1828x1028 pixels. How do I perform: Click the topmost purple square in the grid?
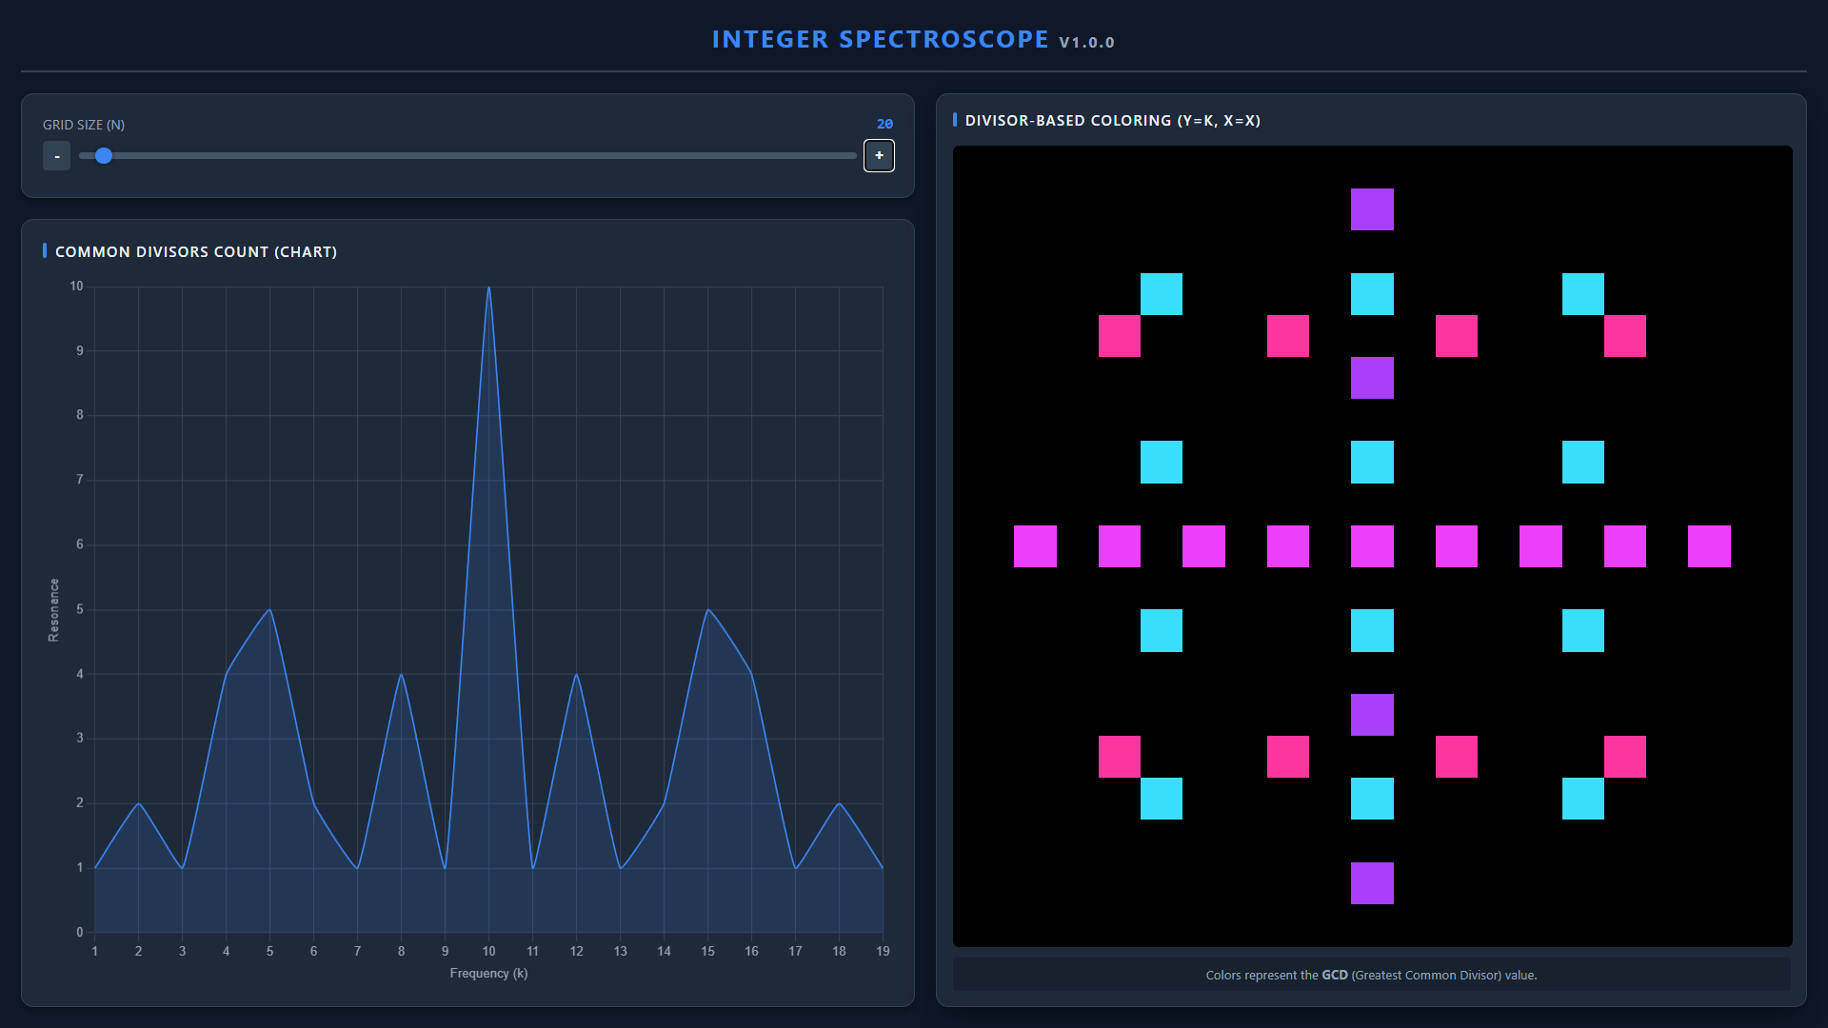pos(1371,209)
